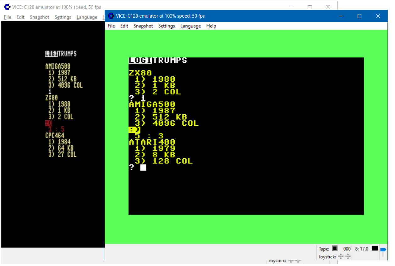Click the '1) 1979' line in the front window
The height and width of the screenshot is (266, 395).
point(155,148)
